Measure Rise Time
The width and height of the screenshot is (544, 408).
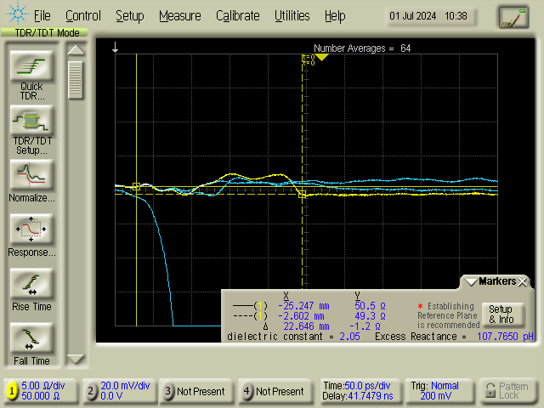click(31, 284)
